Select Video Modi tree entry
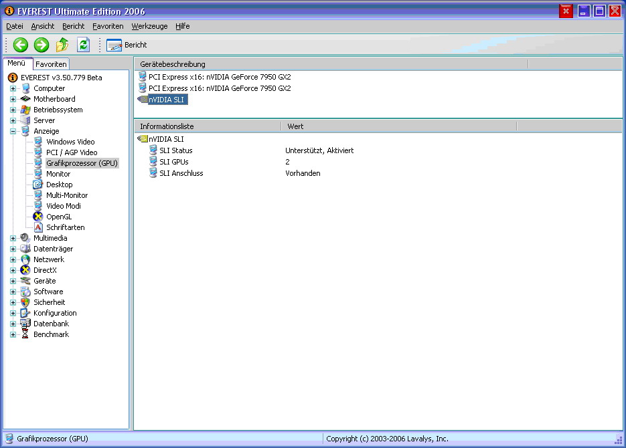Image resolution: width=626 pixels, height=448 pixels. 64,206
